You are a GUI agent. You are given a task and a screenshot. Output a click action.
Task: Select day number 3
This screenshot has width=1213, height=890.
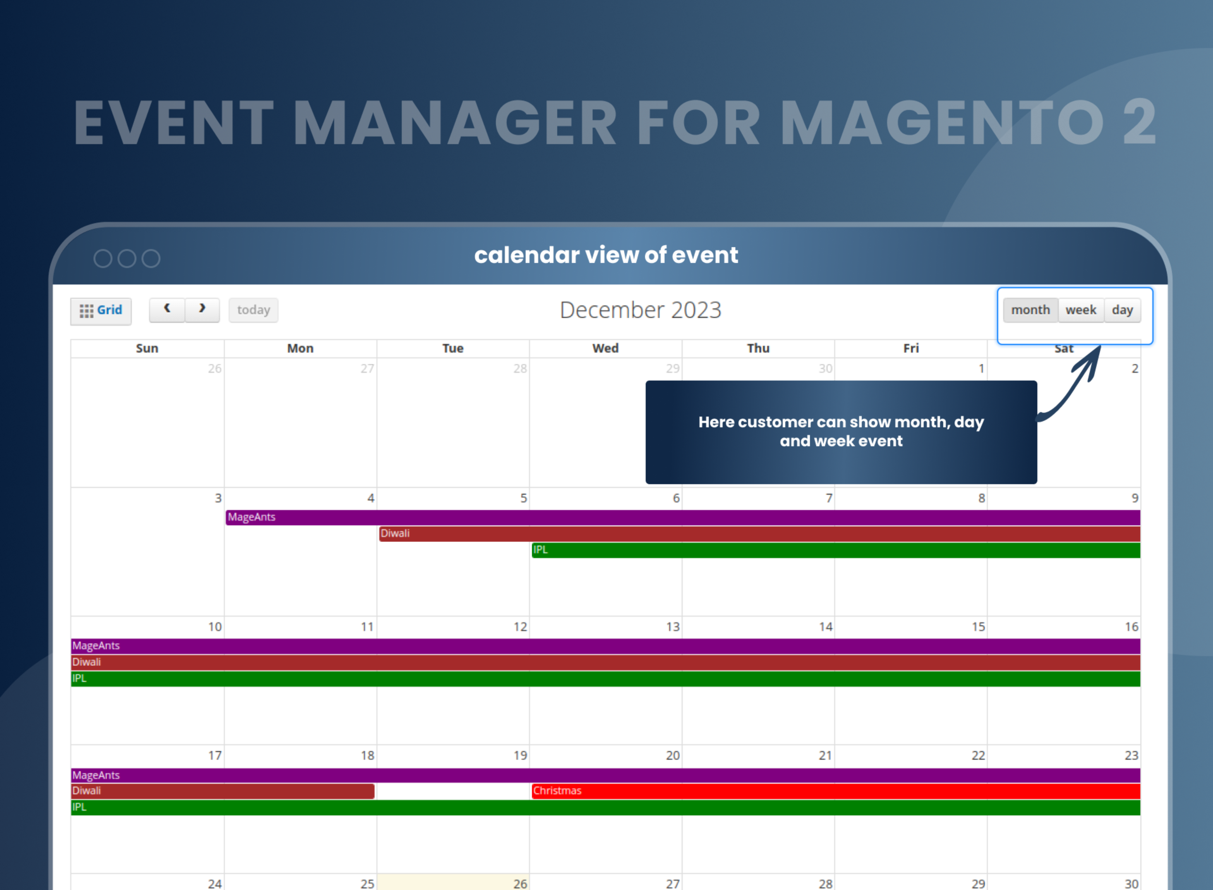coord(218,498)
